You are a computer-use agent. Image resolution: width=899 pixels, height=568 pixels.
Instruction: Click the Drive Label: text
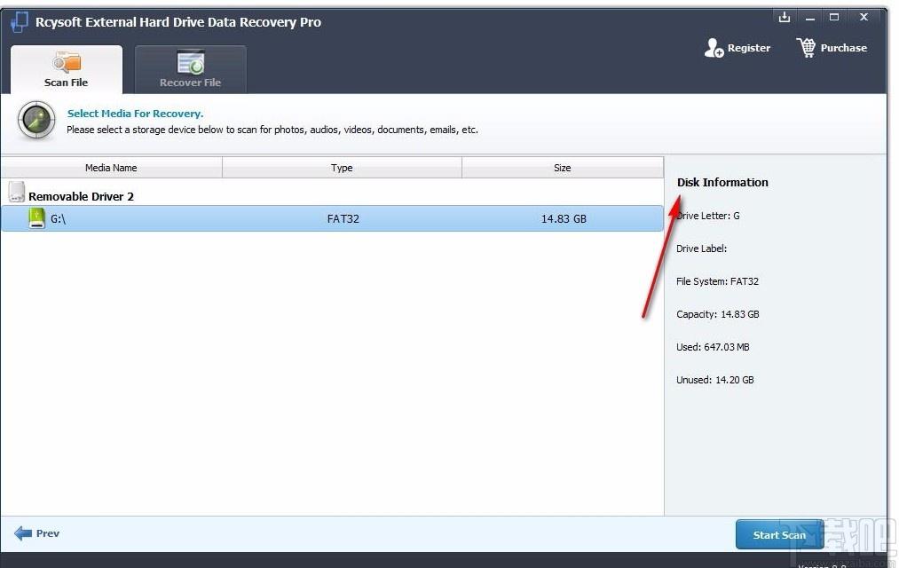coord(701,248)
